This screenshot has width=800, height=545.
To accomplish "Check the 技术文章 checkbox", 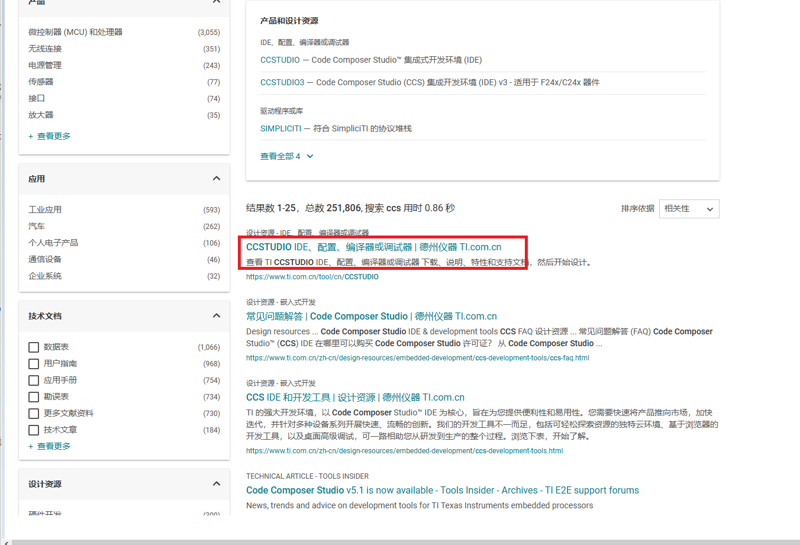I will (34, 430).
